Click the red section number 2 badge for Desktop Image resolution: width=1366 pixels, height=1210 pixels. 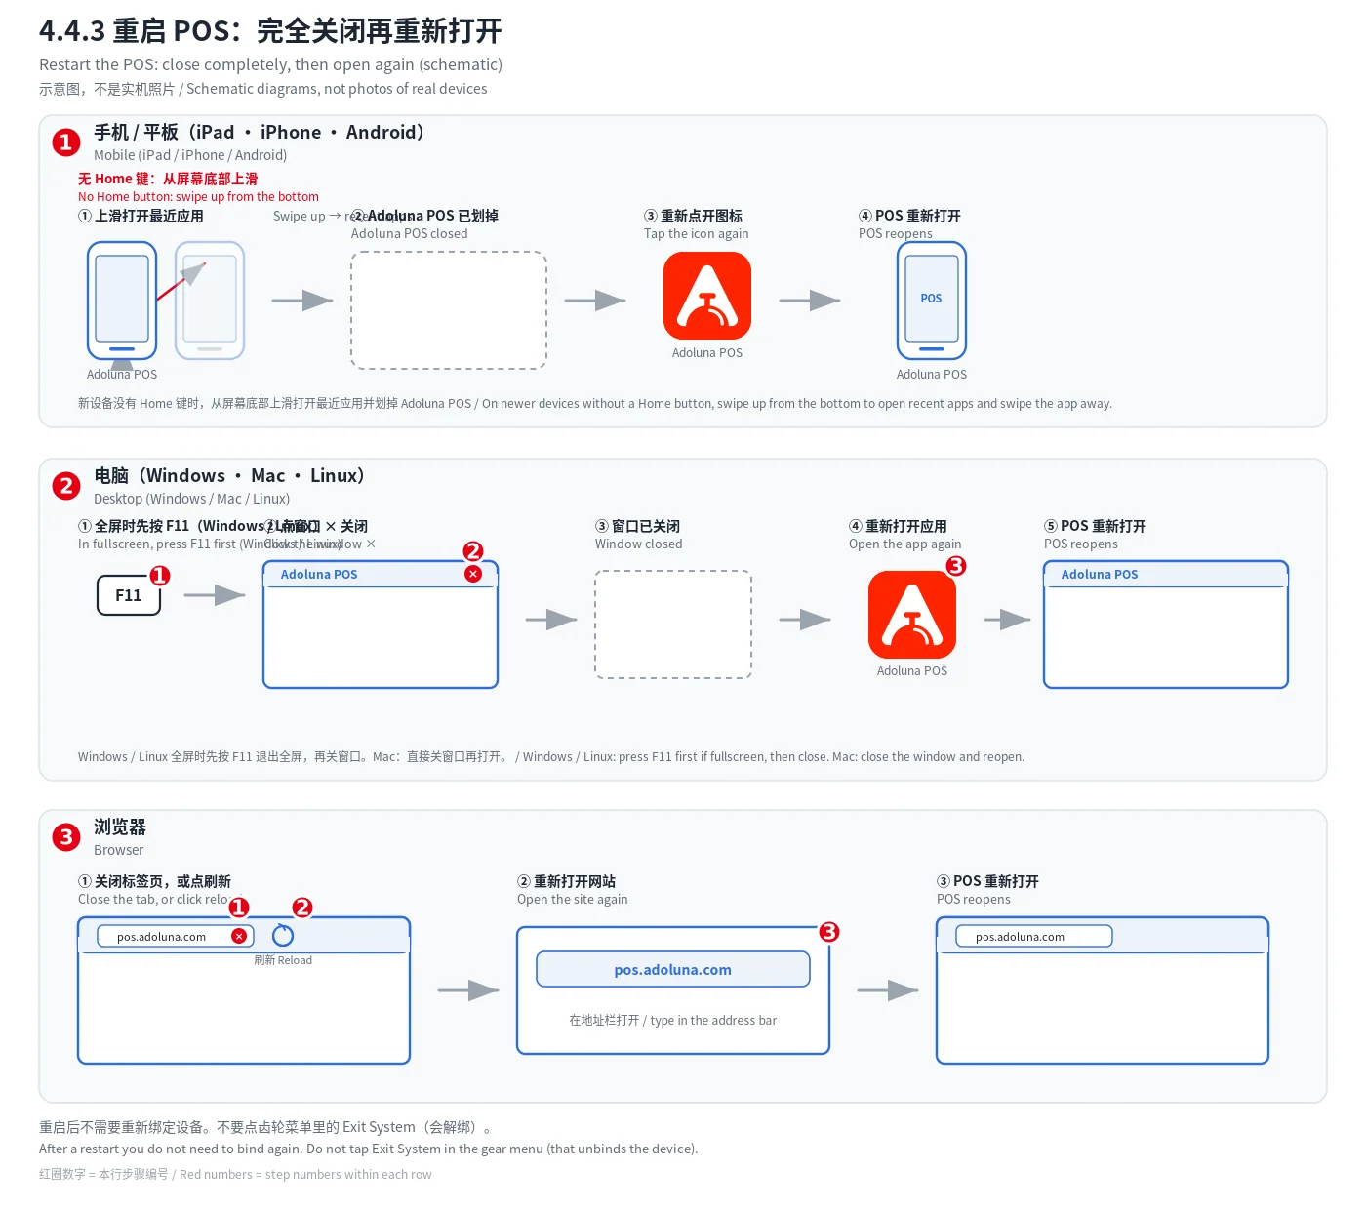[x=66, y=486]
